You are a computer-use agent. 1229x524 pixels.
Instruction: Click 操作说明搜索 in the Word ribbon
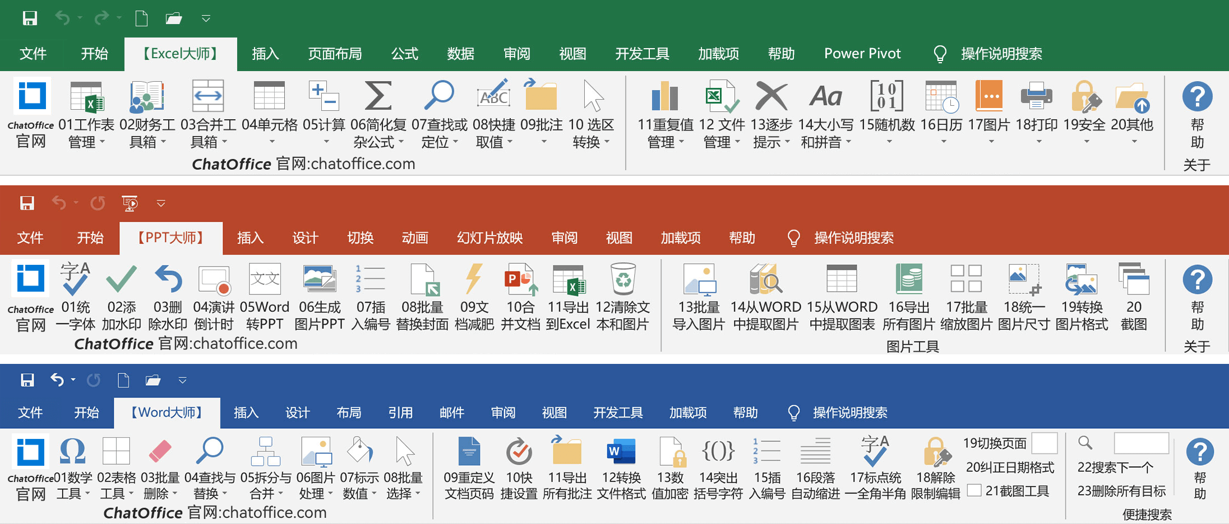point(850,413)
